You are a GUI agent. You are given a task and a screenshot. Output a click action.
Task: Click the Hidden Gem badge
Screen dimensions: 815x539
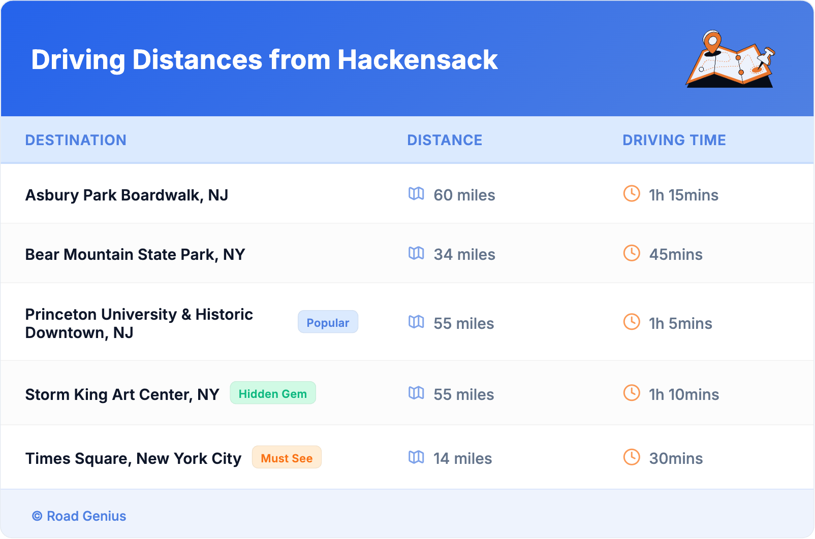273,393
